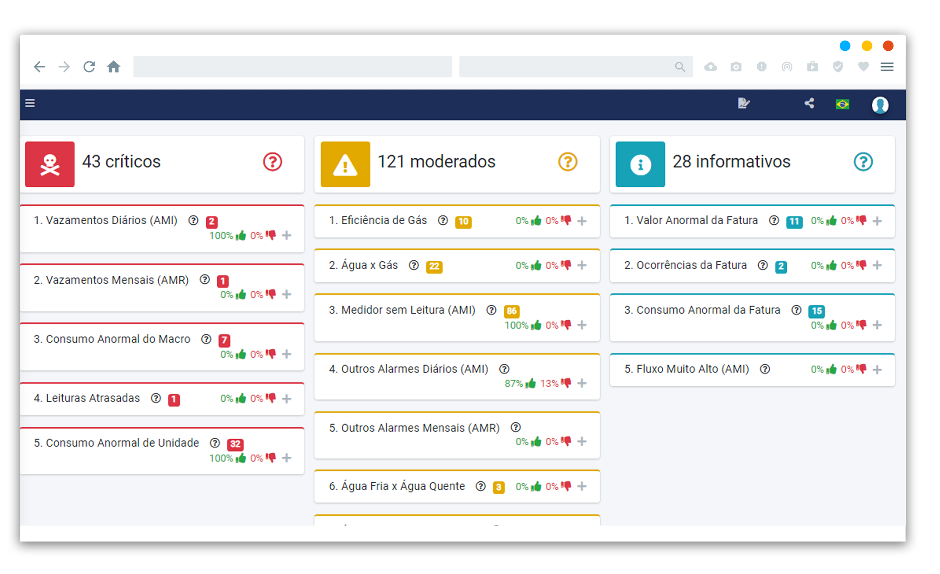Expand Água Fria x Água Quente plus
The height and width of the screenshot is (574, 940).
pyautogui.click(x=582, y=486)
